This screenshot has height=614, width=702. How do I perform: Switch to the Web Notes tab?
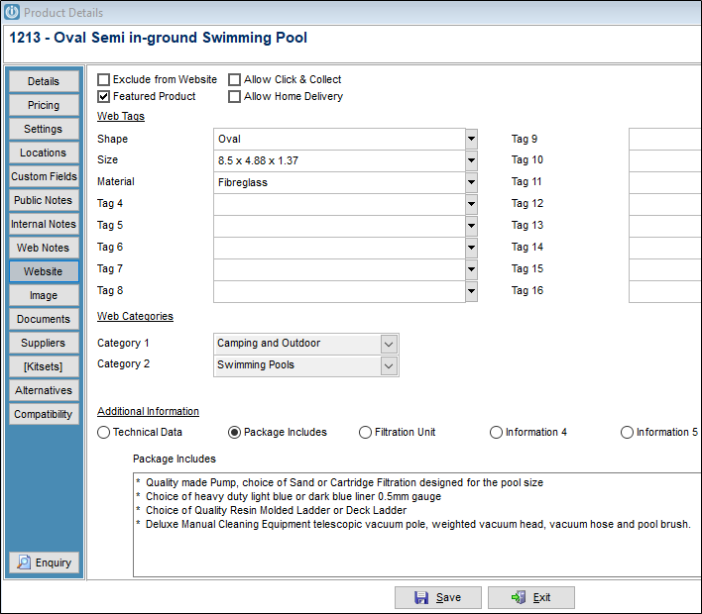coord(44,248)
